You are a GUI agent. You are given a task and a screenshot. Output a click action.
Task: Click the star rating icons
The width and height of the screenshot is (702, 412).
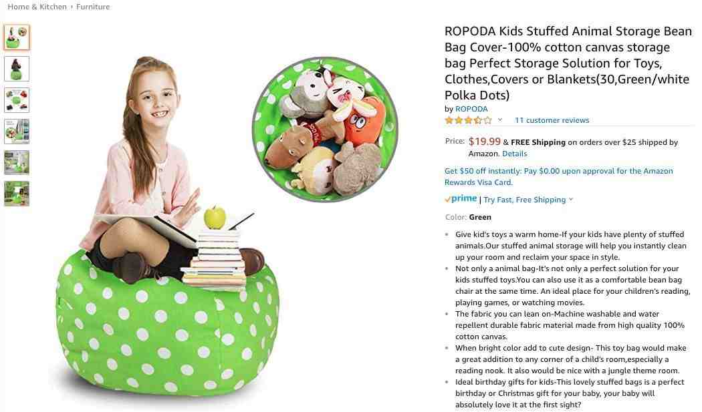(468, 120)
